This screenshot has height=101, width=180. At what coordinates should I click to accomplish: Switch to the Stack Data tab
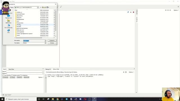pyautogui.click(x=11, y=69)
